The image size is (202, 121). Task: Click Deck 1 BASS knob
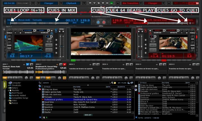point(9,43)
